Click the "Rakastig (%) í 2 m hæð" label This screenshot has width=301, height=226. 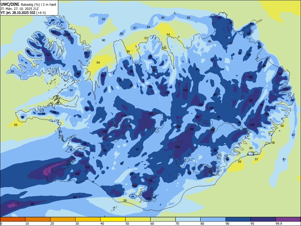[39, 5]
